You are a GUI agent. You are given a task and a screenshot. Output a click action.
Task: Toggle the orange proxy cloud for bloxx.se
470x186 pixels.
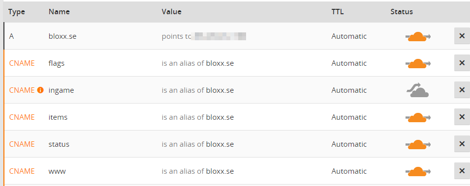point(418,36)
